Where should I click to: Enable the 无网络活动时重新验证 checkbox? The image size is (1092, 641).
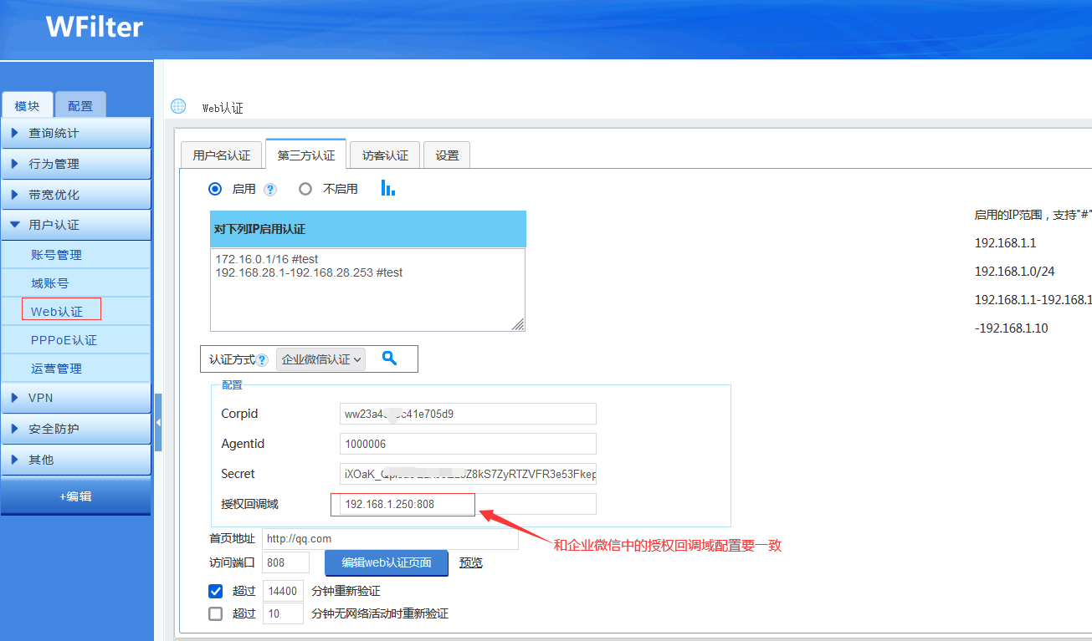pyautogui.click(x=216, y=613)
